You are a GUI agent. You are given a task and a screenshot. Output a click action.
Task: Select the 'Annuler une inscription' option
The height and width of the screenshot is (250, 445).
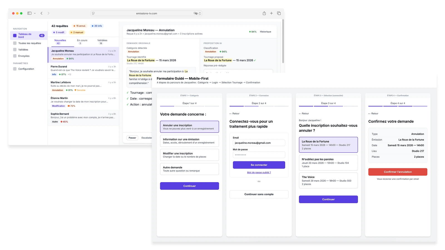tap(189, 127)
